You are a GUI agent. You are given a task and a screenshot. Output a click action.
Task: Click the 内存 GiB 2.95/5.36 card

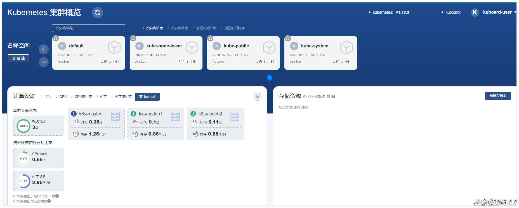point(39,181)
